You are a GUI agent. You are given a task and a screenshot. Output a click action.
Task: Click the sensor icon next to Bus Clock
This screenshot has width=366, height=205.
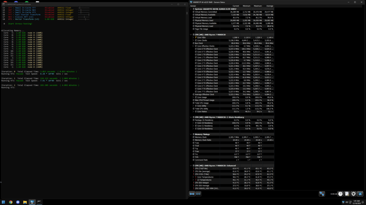click(193, 43)
